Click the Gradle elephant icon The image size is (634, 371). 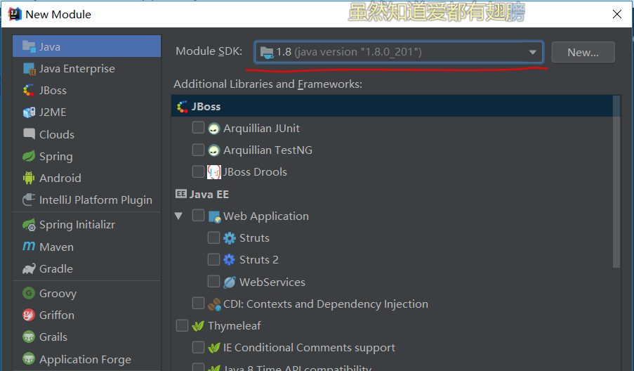[x=29, y=268]
